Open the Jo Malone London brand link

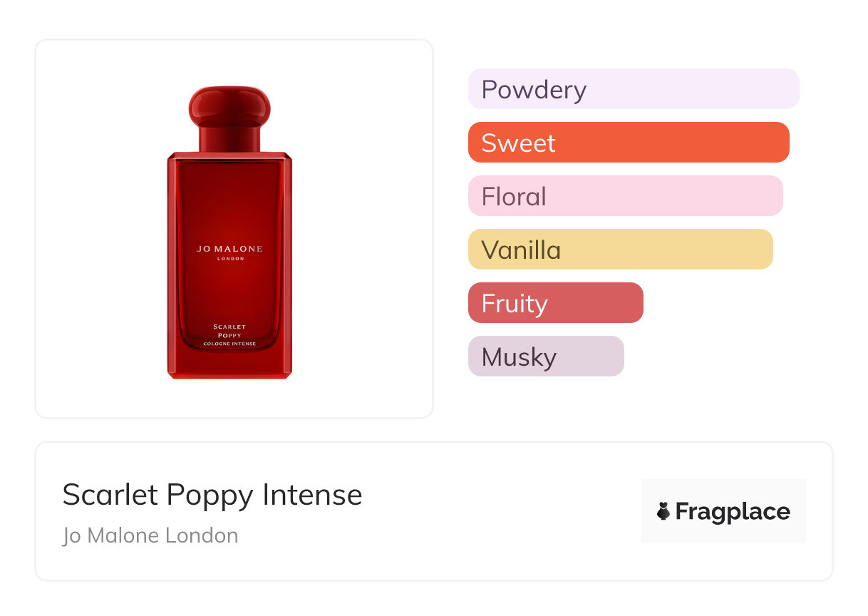pos(150,535)
